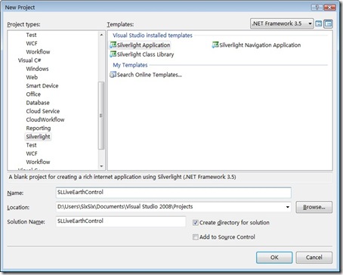Select Test at top of tree
343x275 pixels.
[x=31, y=35]
